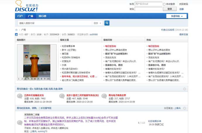The image size is (202, 133).
Task: Click the 登录 button
Action: point(170,9)
